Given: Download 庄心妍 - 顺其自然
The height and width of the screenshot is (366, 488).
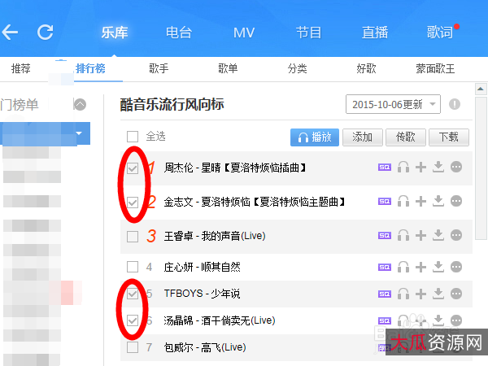Looking at the screenshot, I should 438,267.
